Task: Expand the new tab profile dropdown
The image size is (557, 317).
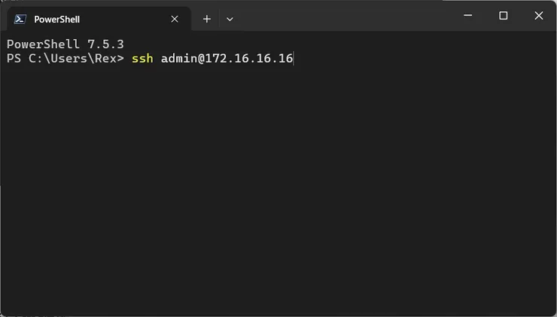Action: click(230, 19)
